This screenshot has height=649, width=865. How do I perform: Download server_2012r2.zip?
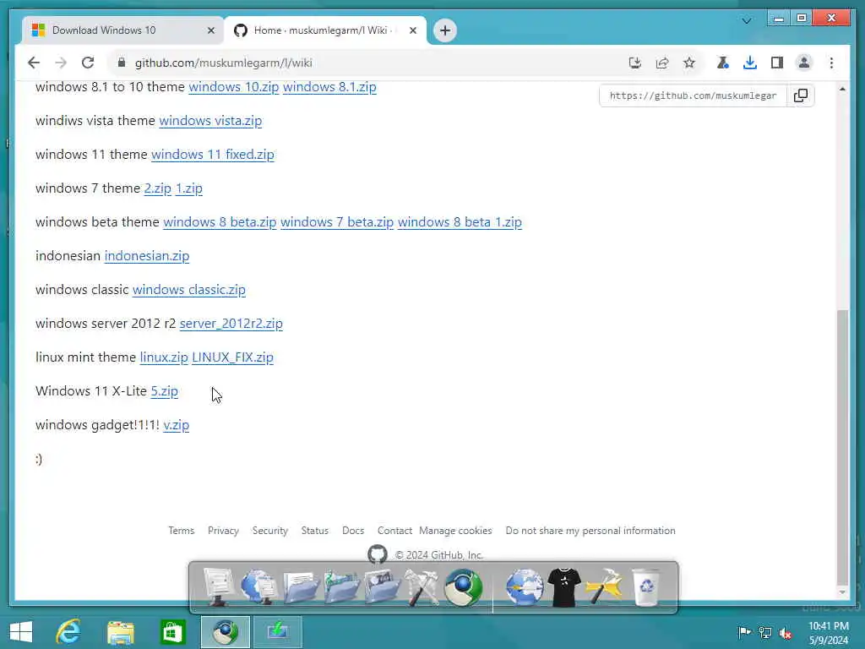pos(231,324)
